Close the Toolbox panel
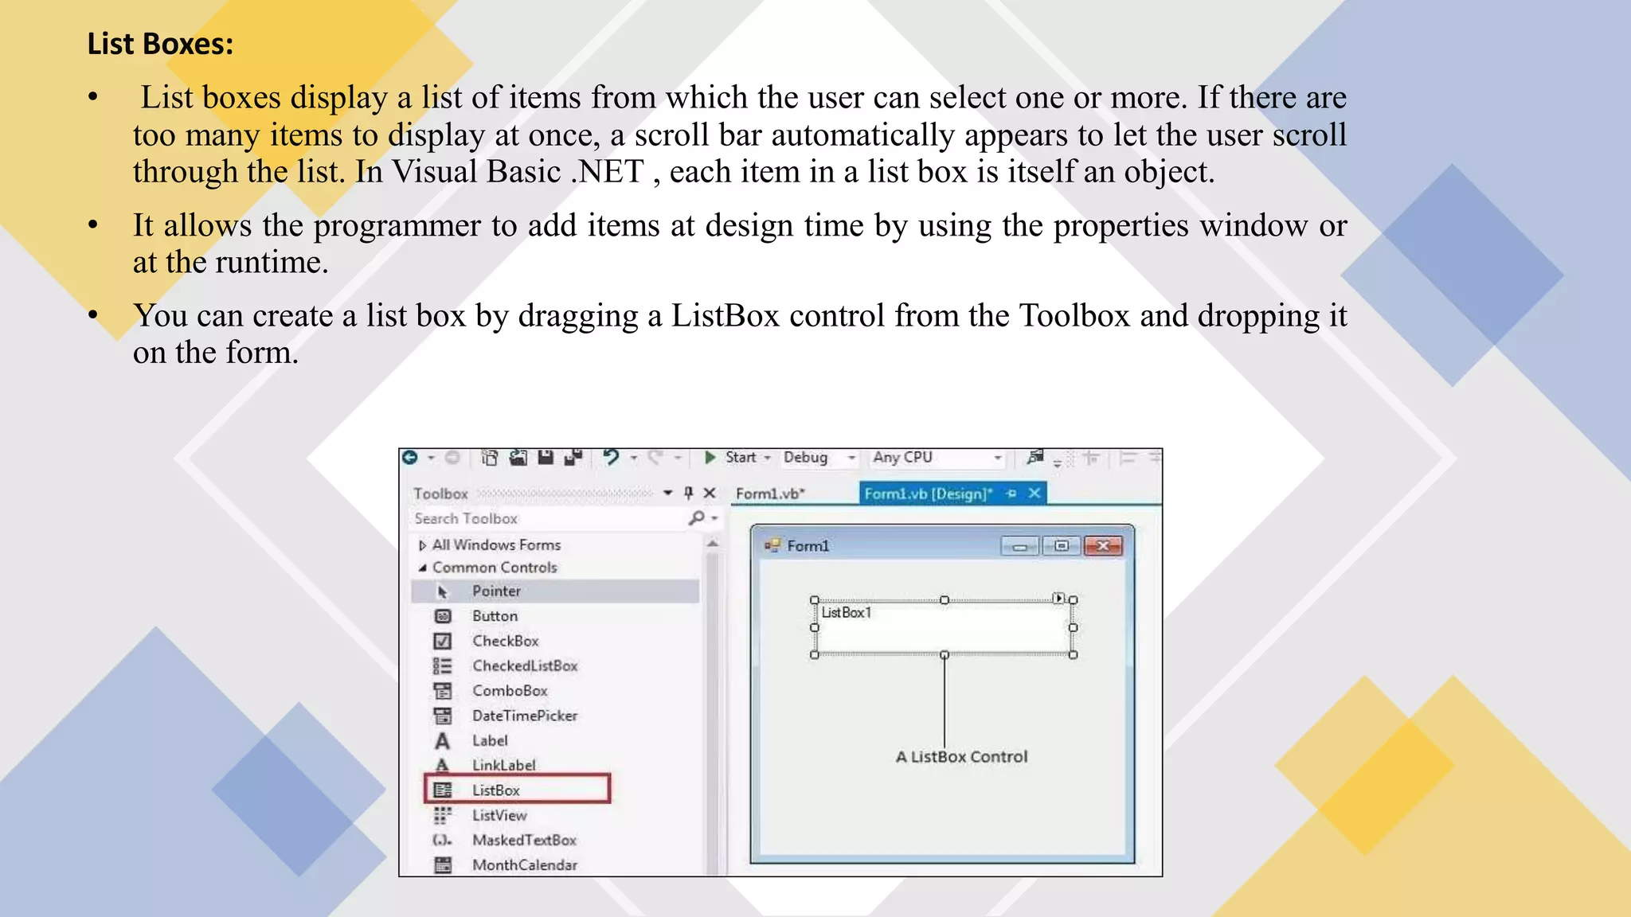The width and height of the screenshot is (1631, 917). click(x=710, y=494)
